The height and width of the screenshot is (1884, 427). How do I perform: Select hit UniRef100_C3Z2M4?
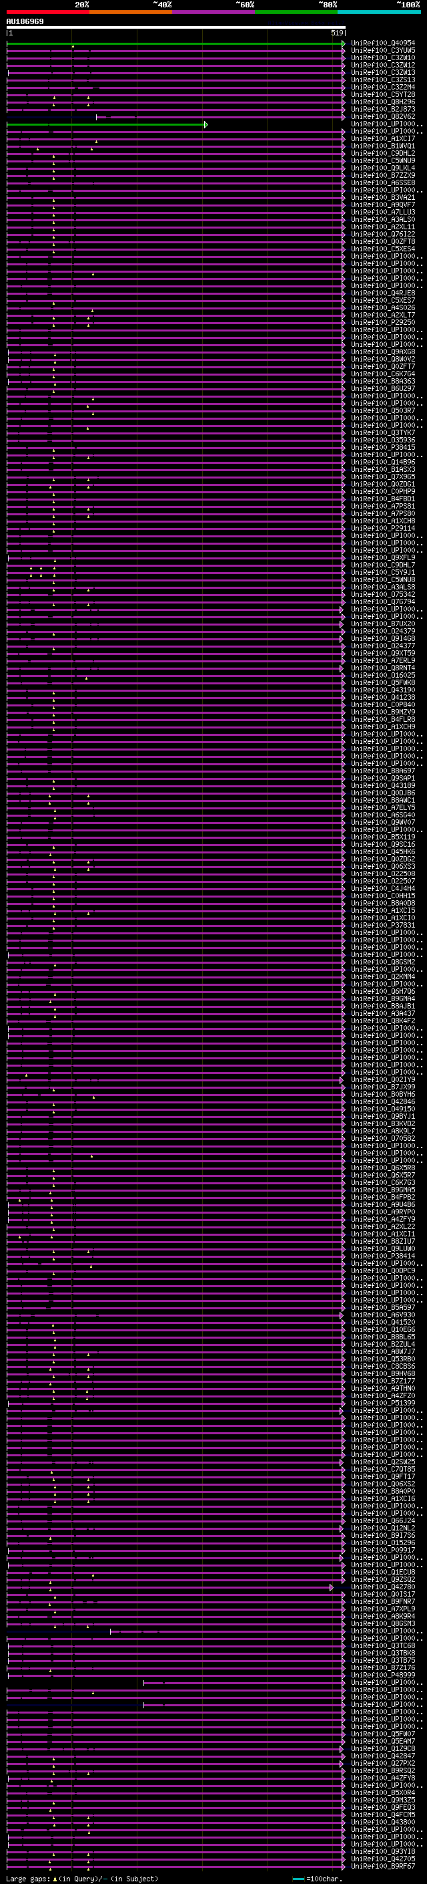(x=383, y=87)
